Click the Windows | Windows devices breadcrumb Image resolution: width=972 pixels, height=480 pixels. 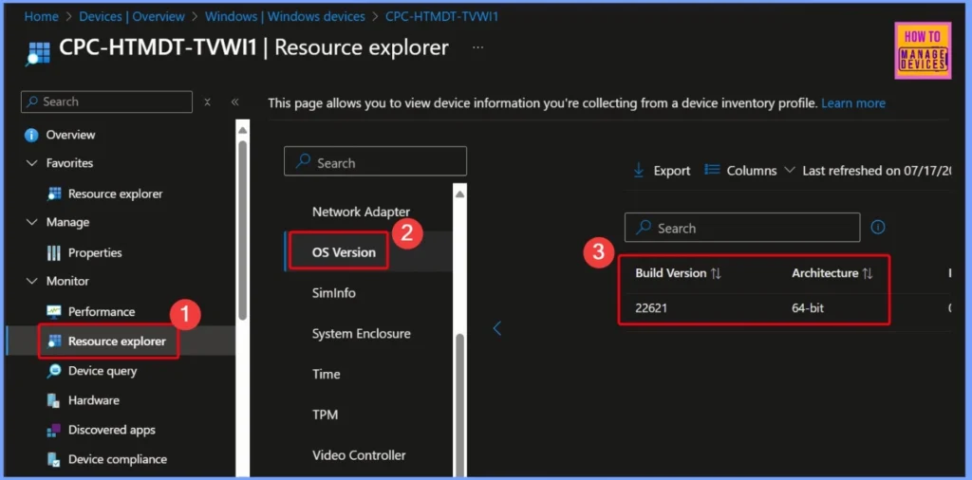coord(285,17)
